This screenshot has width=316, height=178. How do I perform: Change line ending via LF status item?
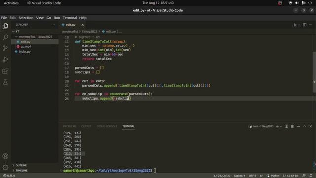pyautogui.click(x=261, y=176)
